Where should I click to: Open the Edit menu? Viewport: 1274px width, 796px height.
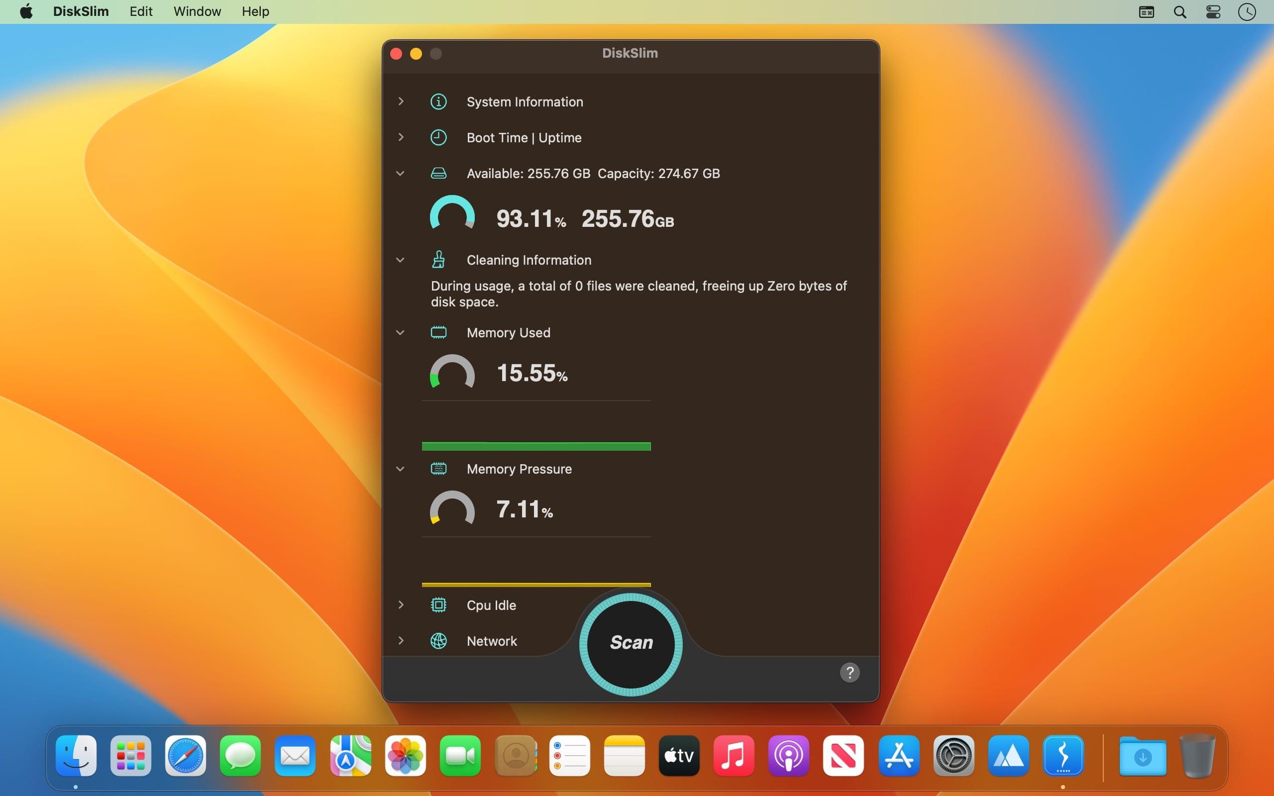coord(140,11)
